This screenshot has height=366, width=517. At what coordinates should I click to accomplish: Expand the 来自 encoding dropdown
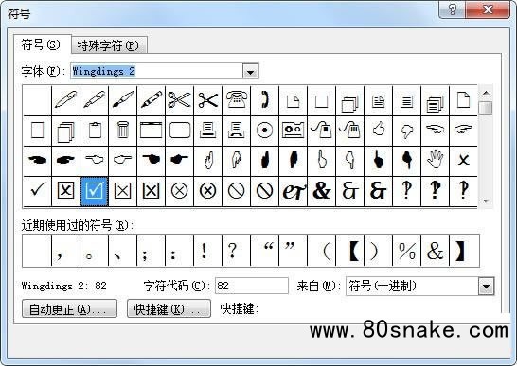pyautogui.click(x=487, y=286)
